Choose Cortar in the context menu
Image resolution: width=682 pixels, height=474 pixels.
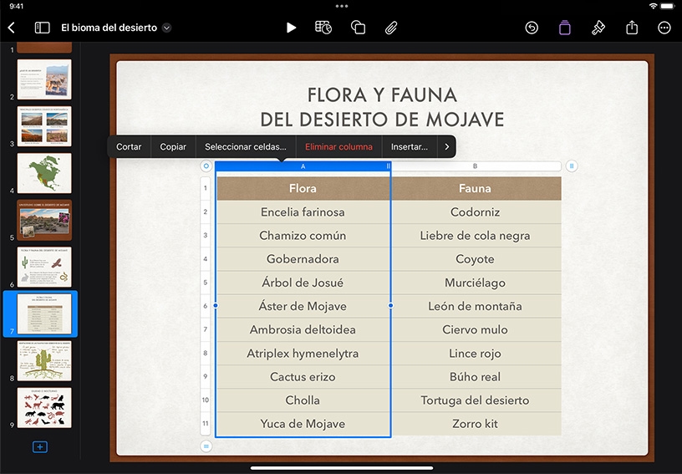point(129,147)
